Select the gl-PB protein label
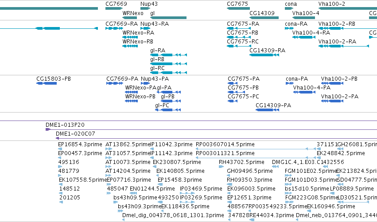377x222 pixels. pos(167,97)
